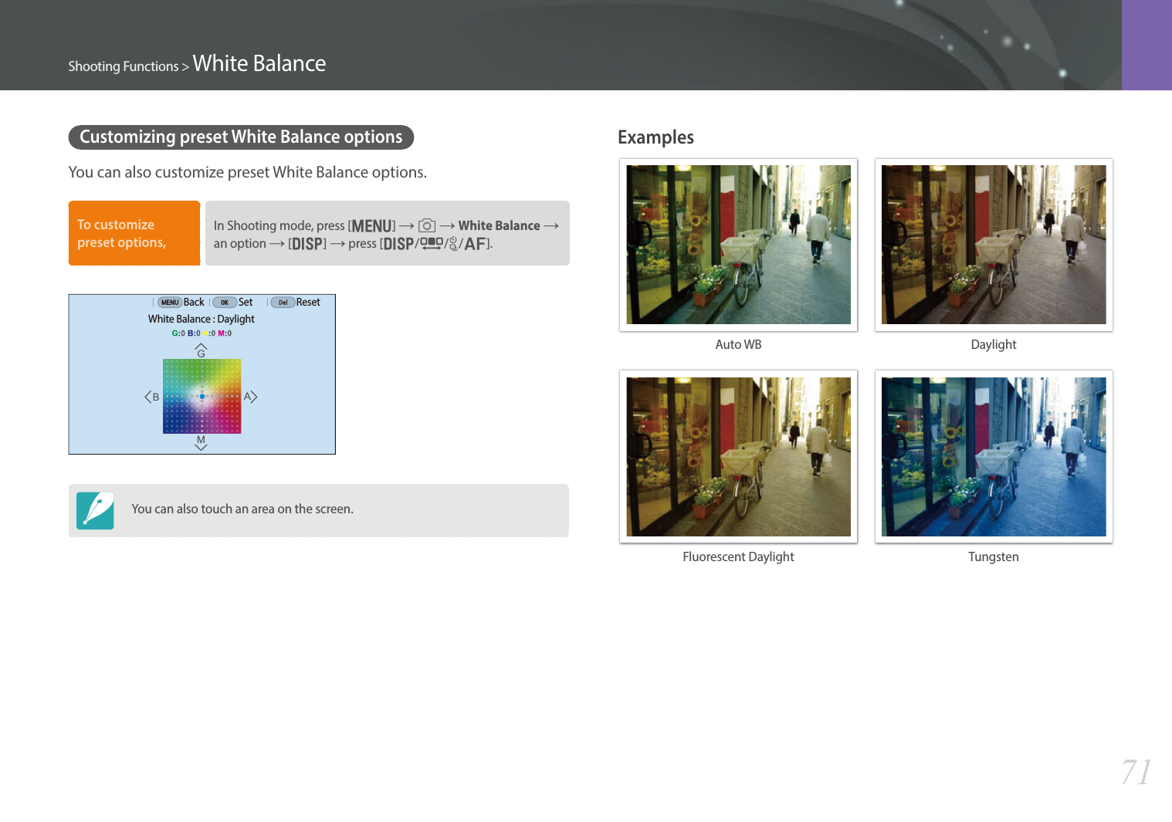Click the purple tab at top right corner

[x=1147, y=45]
